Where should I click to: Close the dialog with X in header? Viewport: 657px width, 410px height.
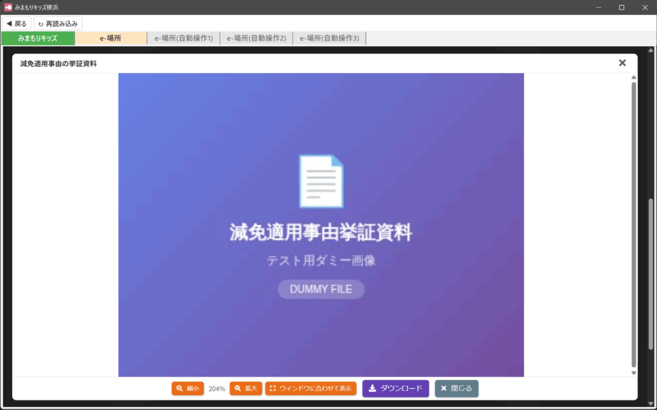point(622,63)
